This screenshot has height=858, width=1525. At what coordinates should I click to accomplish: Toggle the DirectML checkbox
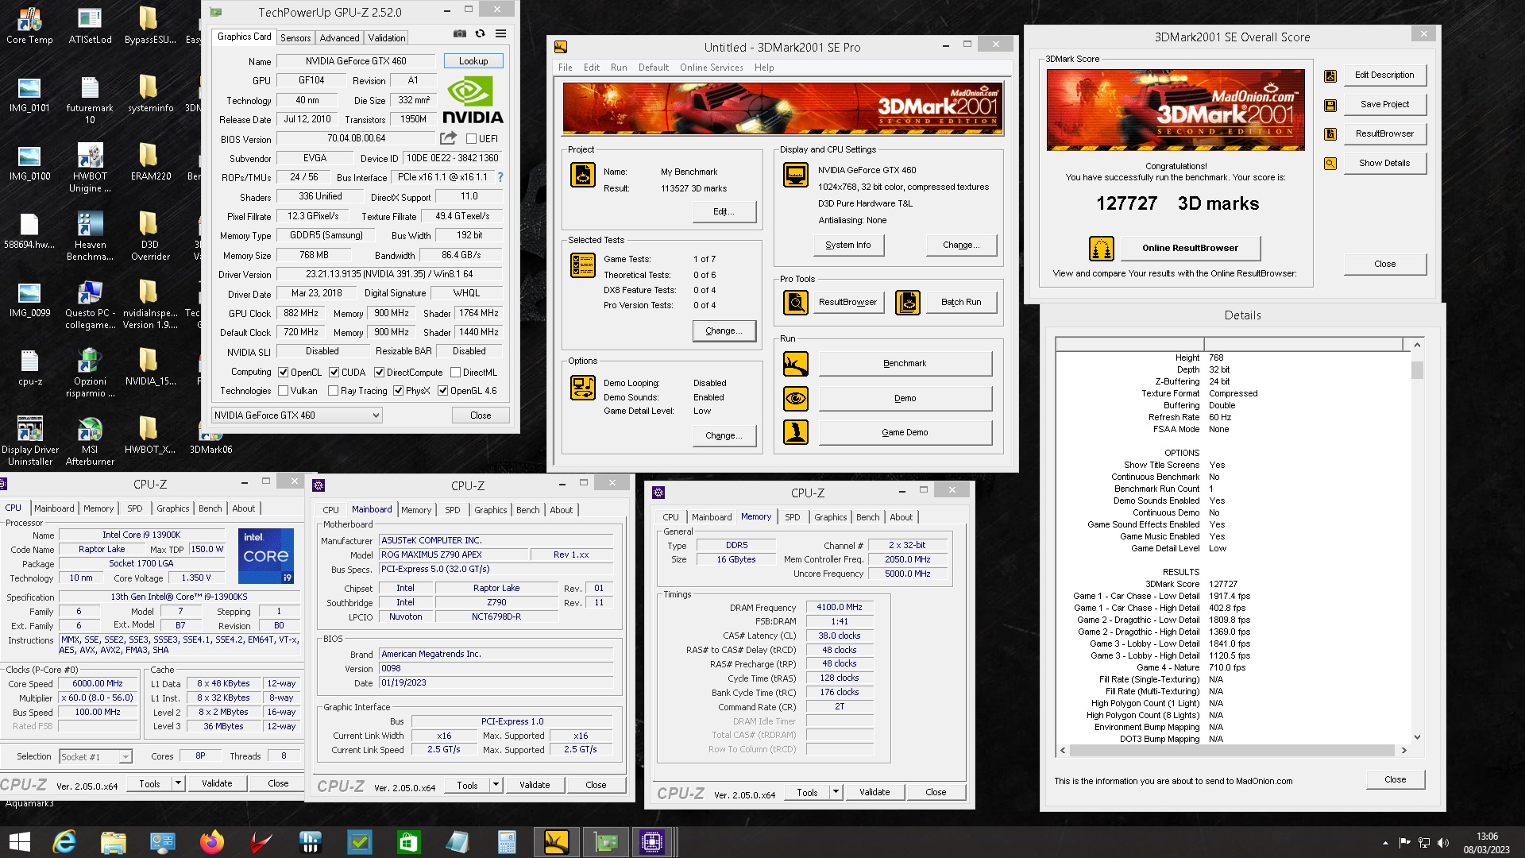455,373
